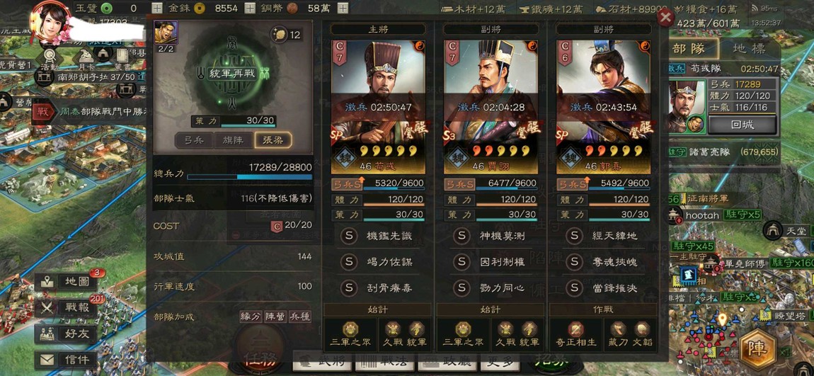Open 戰報 battle reports

[x=67, y=307]
